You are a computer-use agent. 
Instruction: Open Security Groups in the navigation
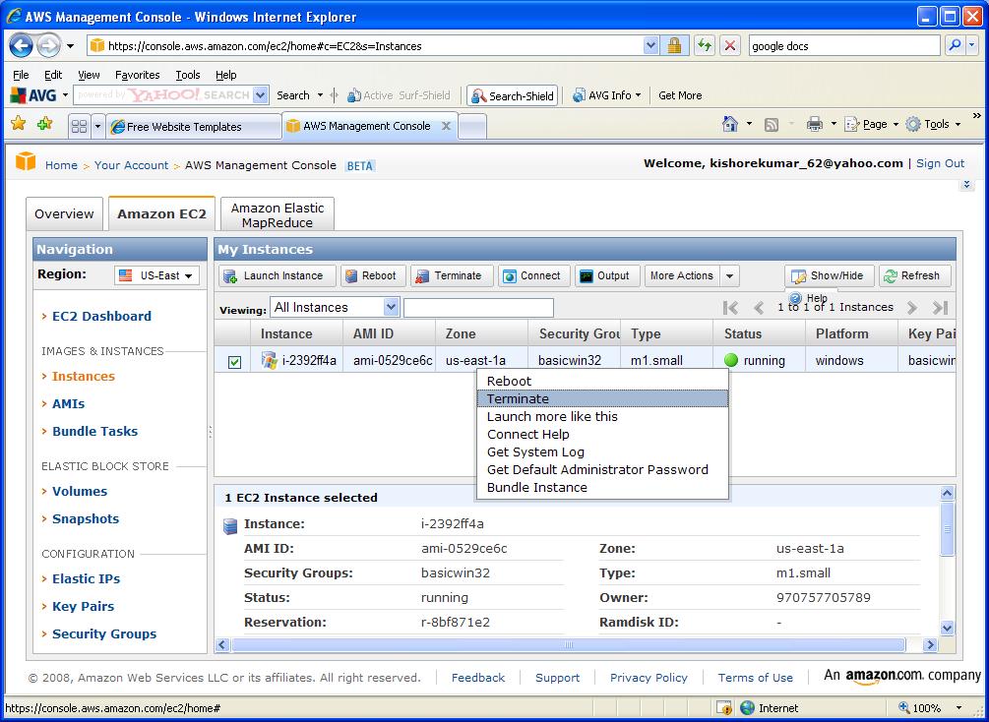tap(104, 633)
